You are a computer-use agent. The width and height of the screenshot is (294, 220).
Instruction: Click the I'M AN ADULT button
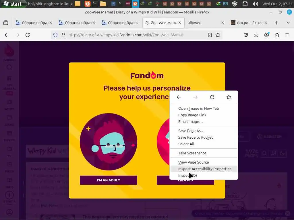[108, 180]
